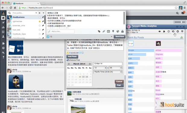Click the tag icon in compose box
Image resolution: width=187 pixels, height=113 pixels.
point(99,31)
